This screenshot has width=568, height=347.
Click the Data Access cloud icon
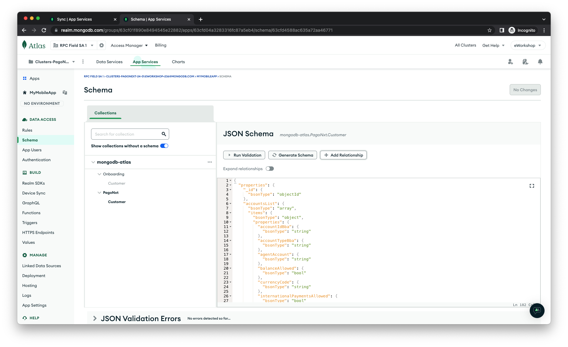(25, 120)
